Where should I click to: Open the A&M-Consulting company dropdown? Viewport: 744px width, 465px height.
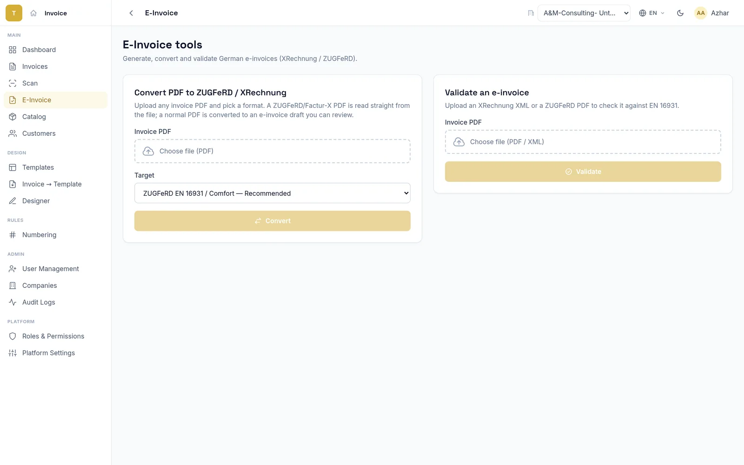(x=584, y=13)
